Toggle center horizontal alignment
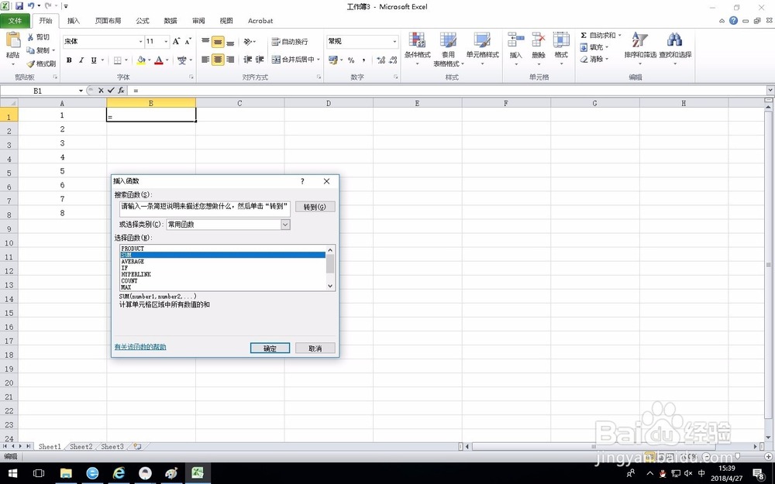This screenshot has height=484, width=775. (x=218, y=60)
